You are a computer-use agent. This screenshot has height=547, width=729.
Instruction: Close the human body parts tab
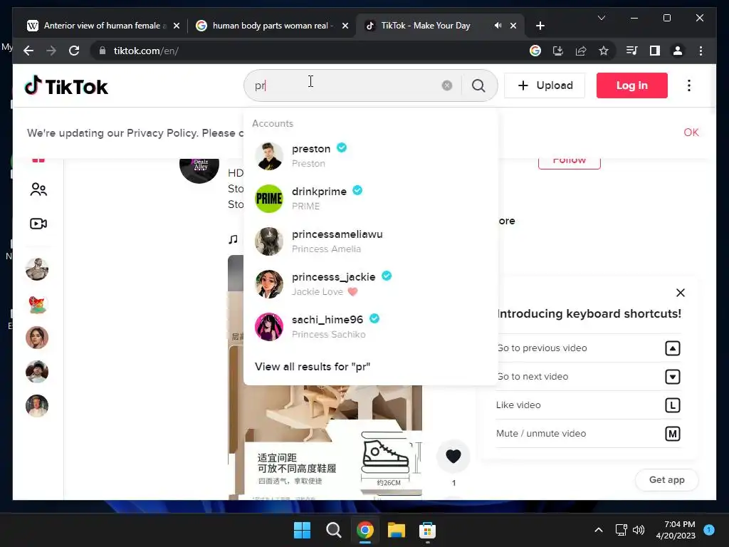[345, 26]
